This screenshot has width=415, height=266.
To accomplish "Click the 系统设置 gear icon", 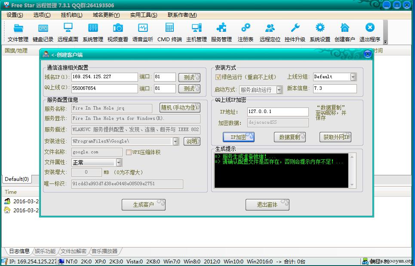I will tap(320, 32).
